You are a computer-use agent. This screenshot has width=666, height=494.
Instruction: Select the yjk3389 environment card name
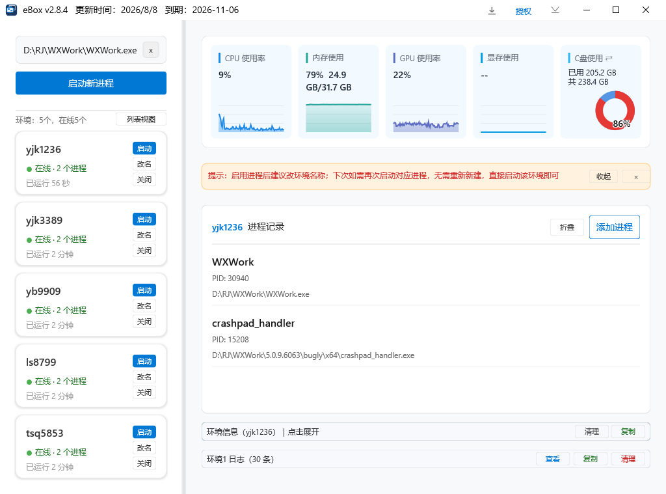[44, 221]
